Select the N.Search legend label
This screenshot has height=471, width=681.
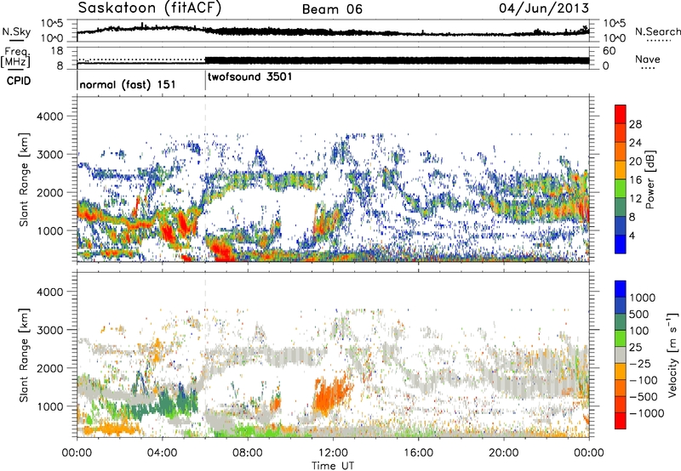[x=658, y=31]
